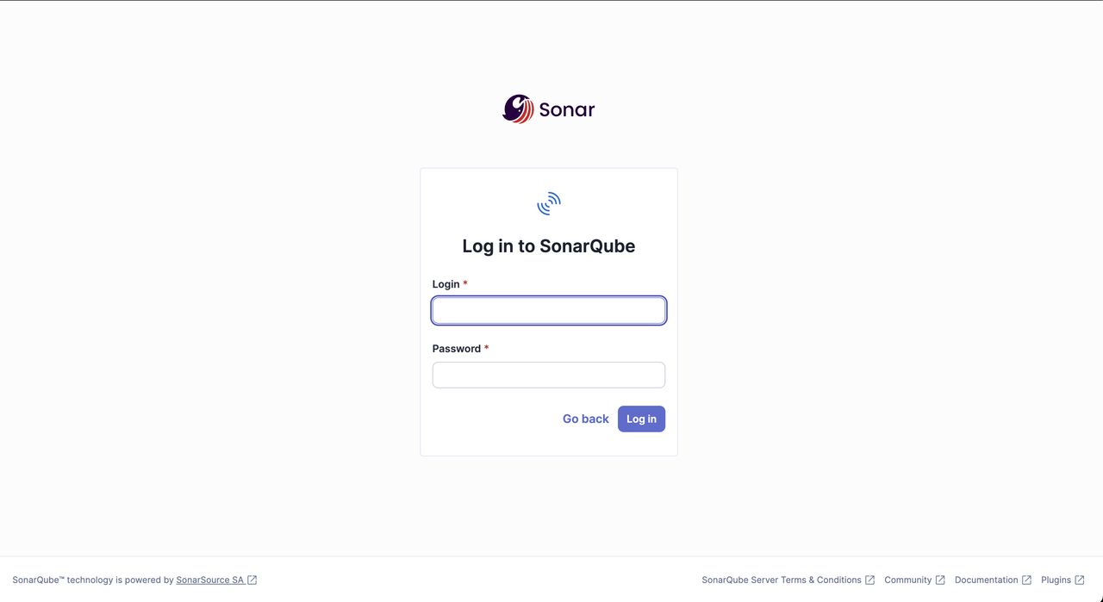The image size is (1103, 602).
Task: Click the Sonar bird logo icon
Action: (518, 109)
